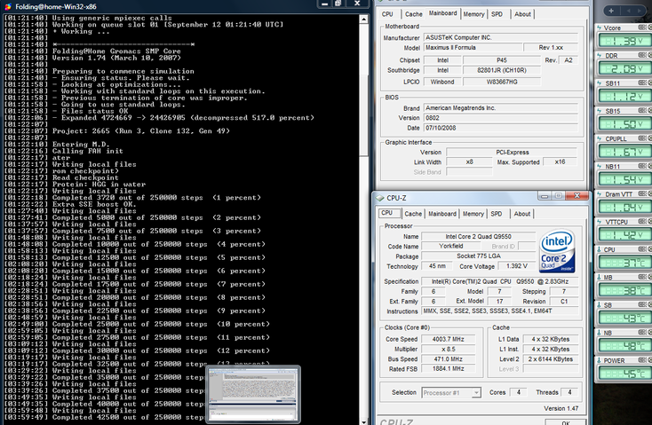
Task: Click the lightning icon beside SB15 gadget
Action: [600, 111]
